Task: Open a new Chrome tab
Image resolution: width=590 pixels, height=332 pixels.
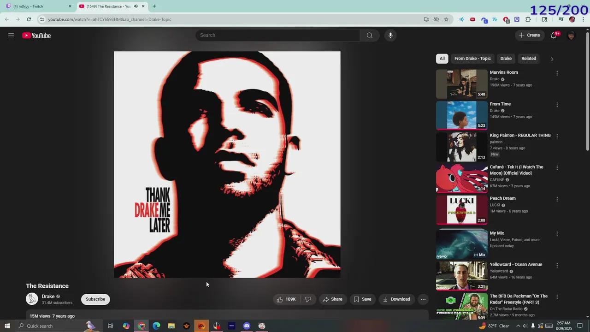Action: click(x=154, y=6)
